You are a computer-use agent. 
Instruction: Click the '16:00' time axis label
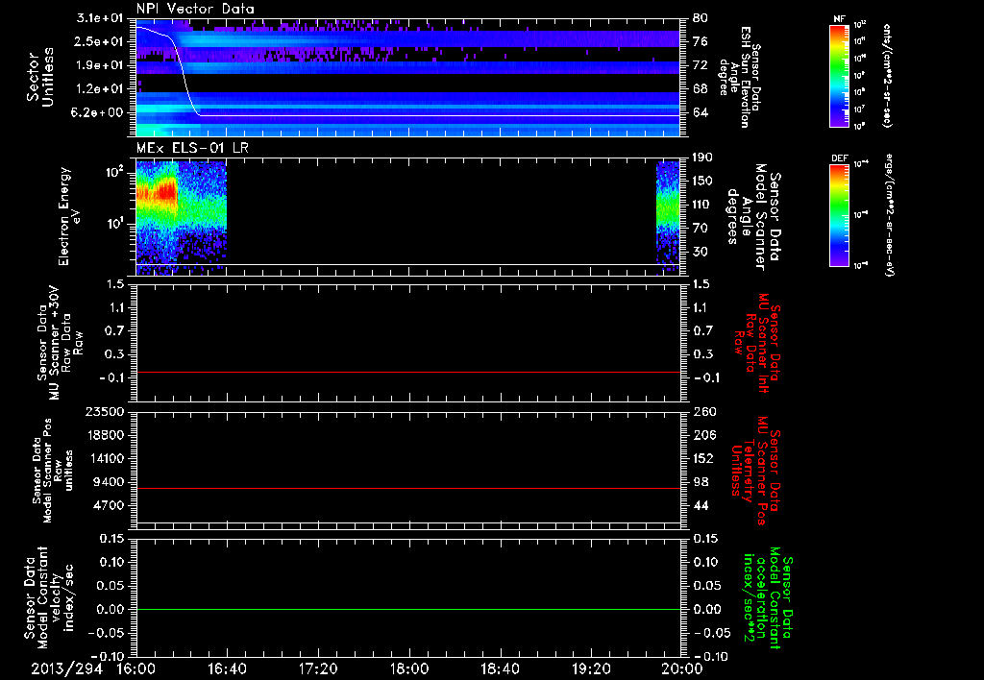(136, 668)
